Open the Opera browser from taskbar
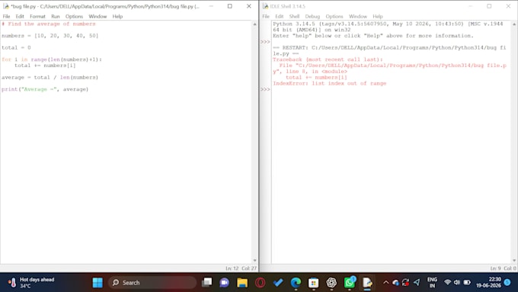This screenshot has width=518, height=292. pos(261,283)
